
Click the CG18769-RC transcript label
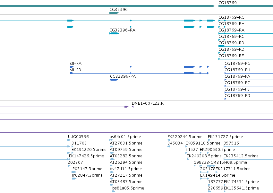tap(231, 37)
